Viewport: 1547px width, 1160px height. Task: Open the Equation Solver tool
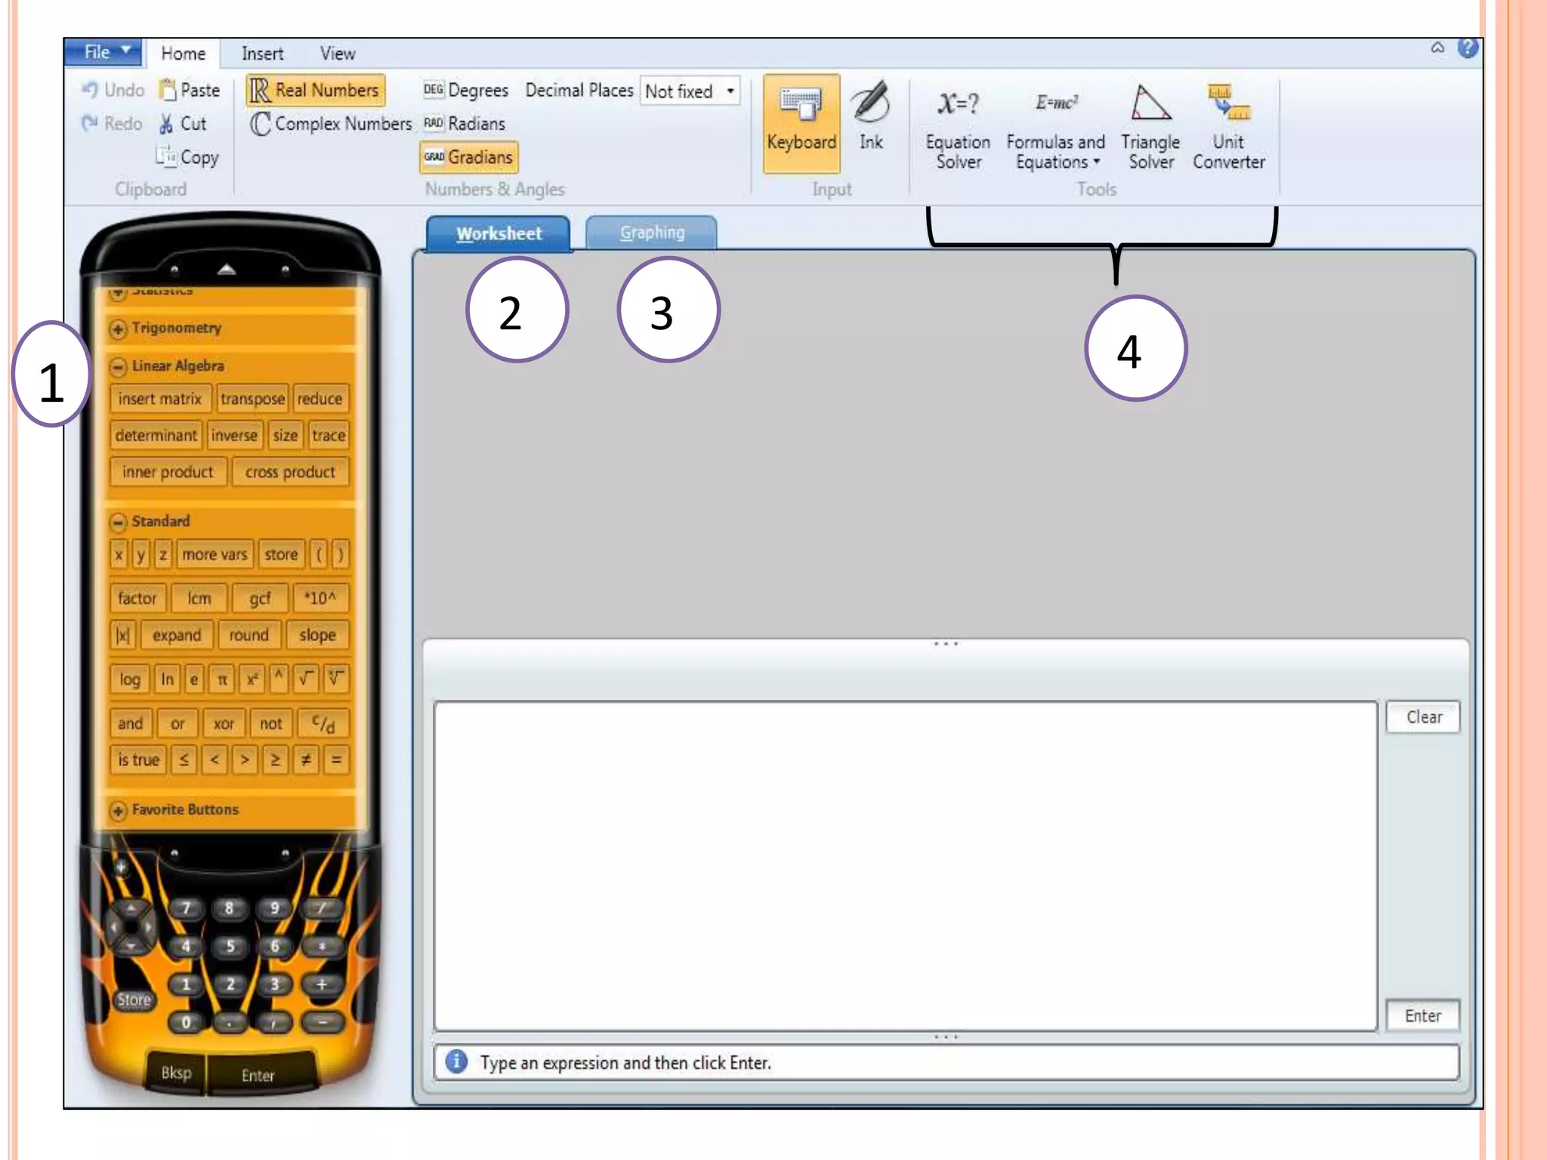(x=957, y=127)
